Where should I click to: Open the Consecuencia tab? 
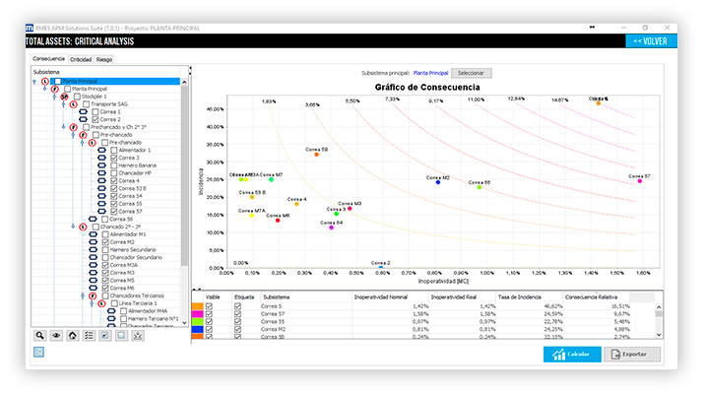coord(48,59)
